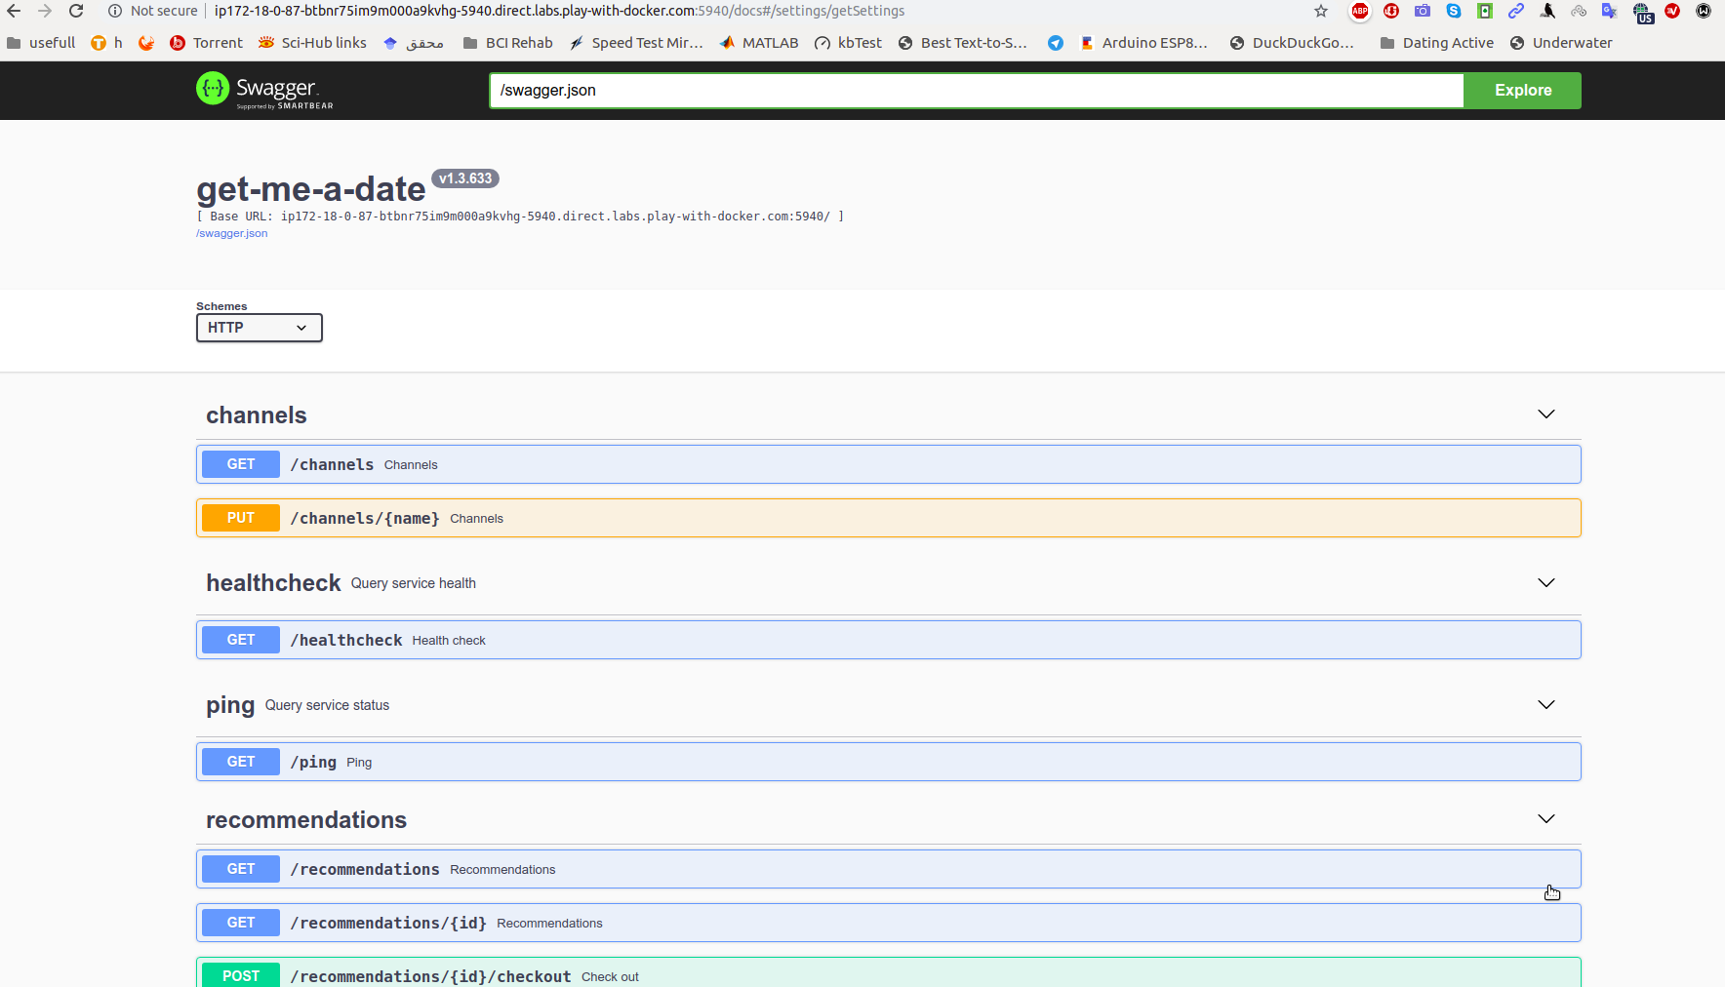The width and height of the screenshot is (1725, 987).
Task: Click the 'ping' section heading
Action: (230, 705)
